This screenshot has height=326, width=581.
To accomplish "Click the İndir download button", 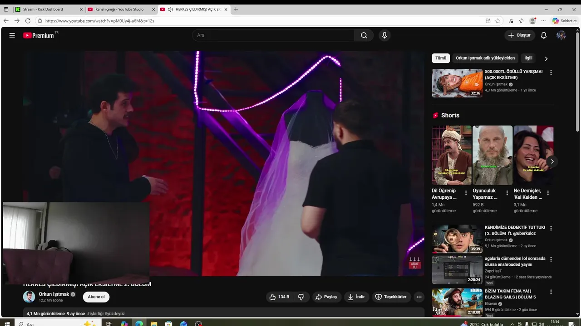I will pos(356,297).
